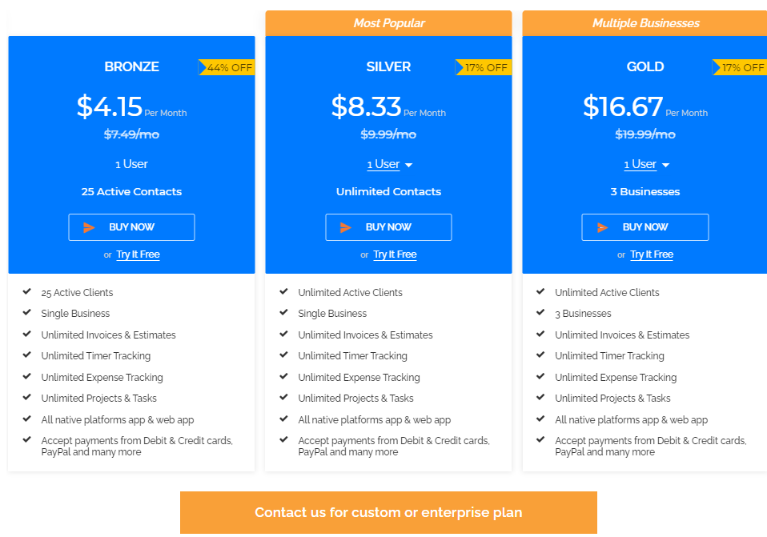The height and width of the screenshot is (537, 767).
Task: Open the Gold plan 1 User dropdown
Action: click(x=646, y=164)
